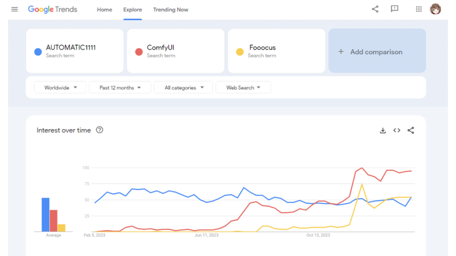
Task: Click the Oct 15, 2023 axis label
Action: coord(318,235)
